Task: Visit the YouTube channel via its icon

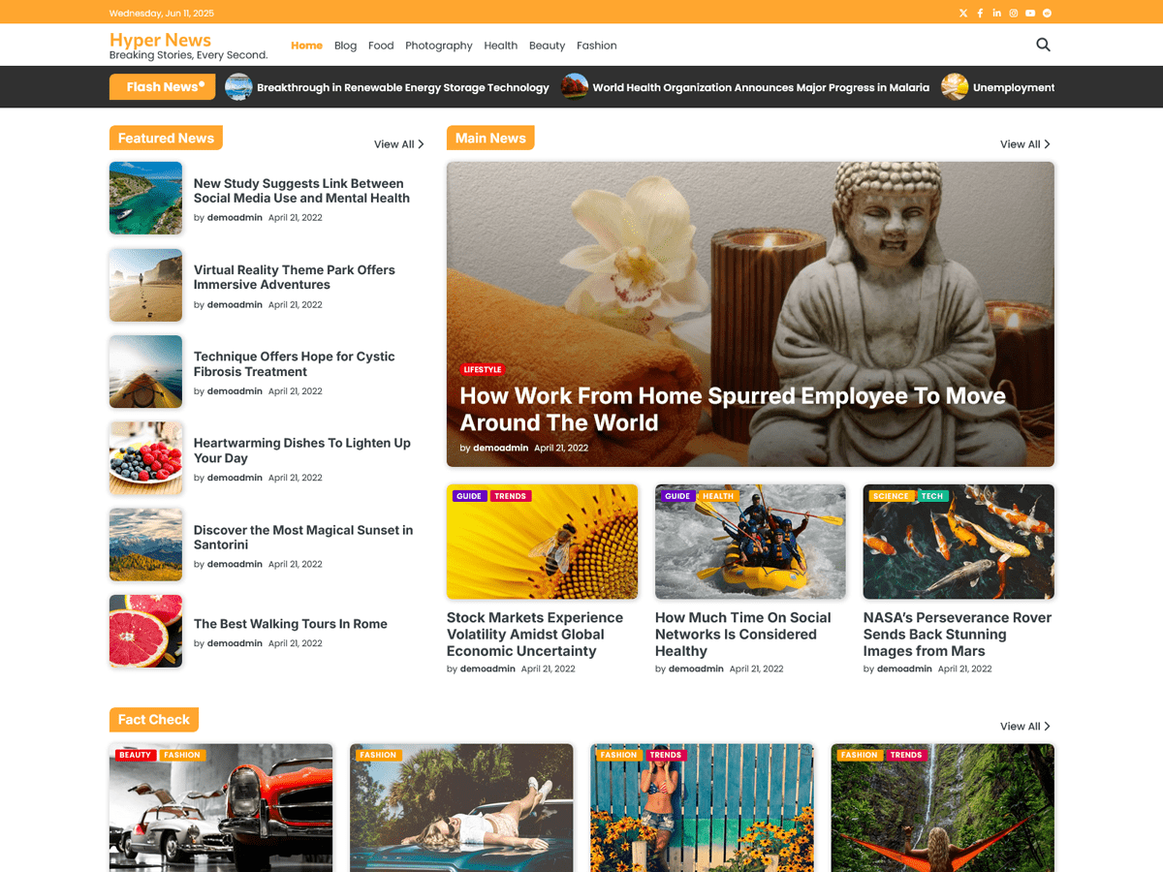Action: click(1029, 13)
